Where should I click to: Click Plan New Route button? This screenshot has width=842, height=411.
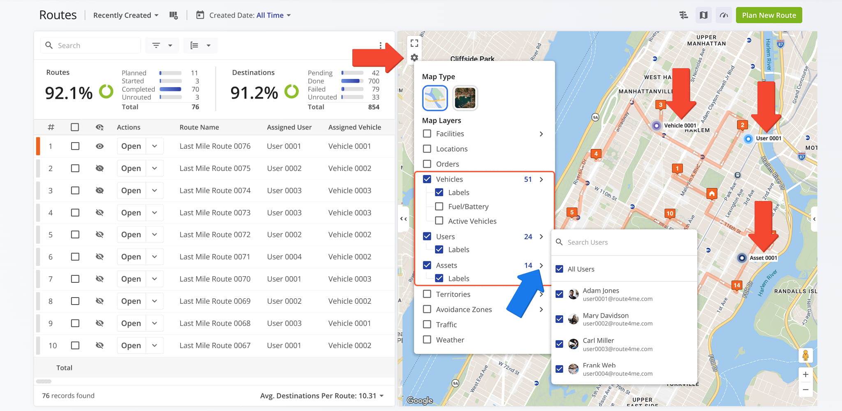(769, 15)
